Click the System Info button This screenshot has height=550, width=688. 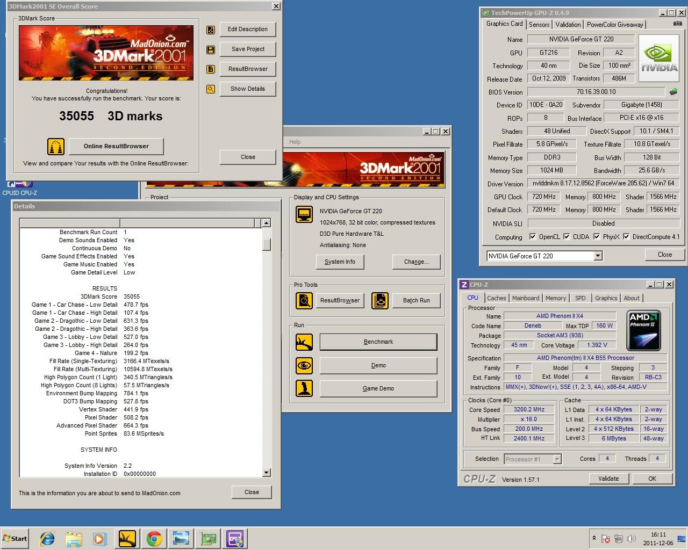[x=340, y=262]
